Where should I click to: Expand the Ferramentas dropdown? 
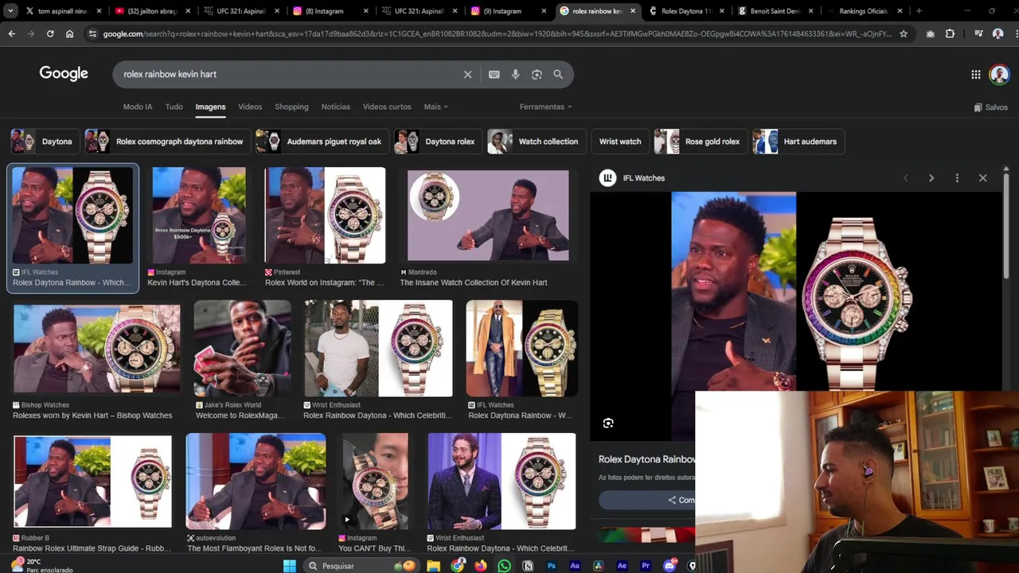click(545, 107)
